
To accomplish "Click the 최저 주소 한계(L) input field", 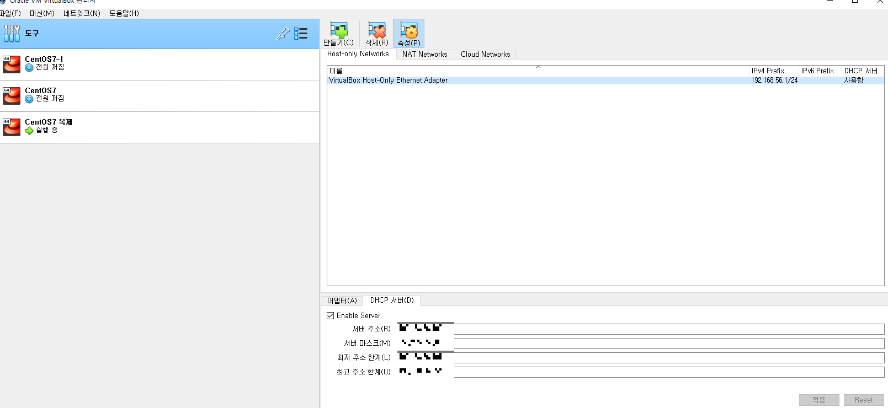I will click(641, 357).
